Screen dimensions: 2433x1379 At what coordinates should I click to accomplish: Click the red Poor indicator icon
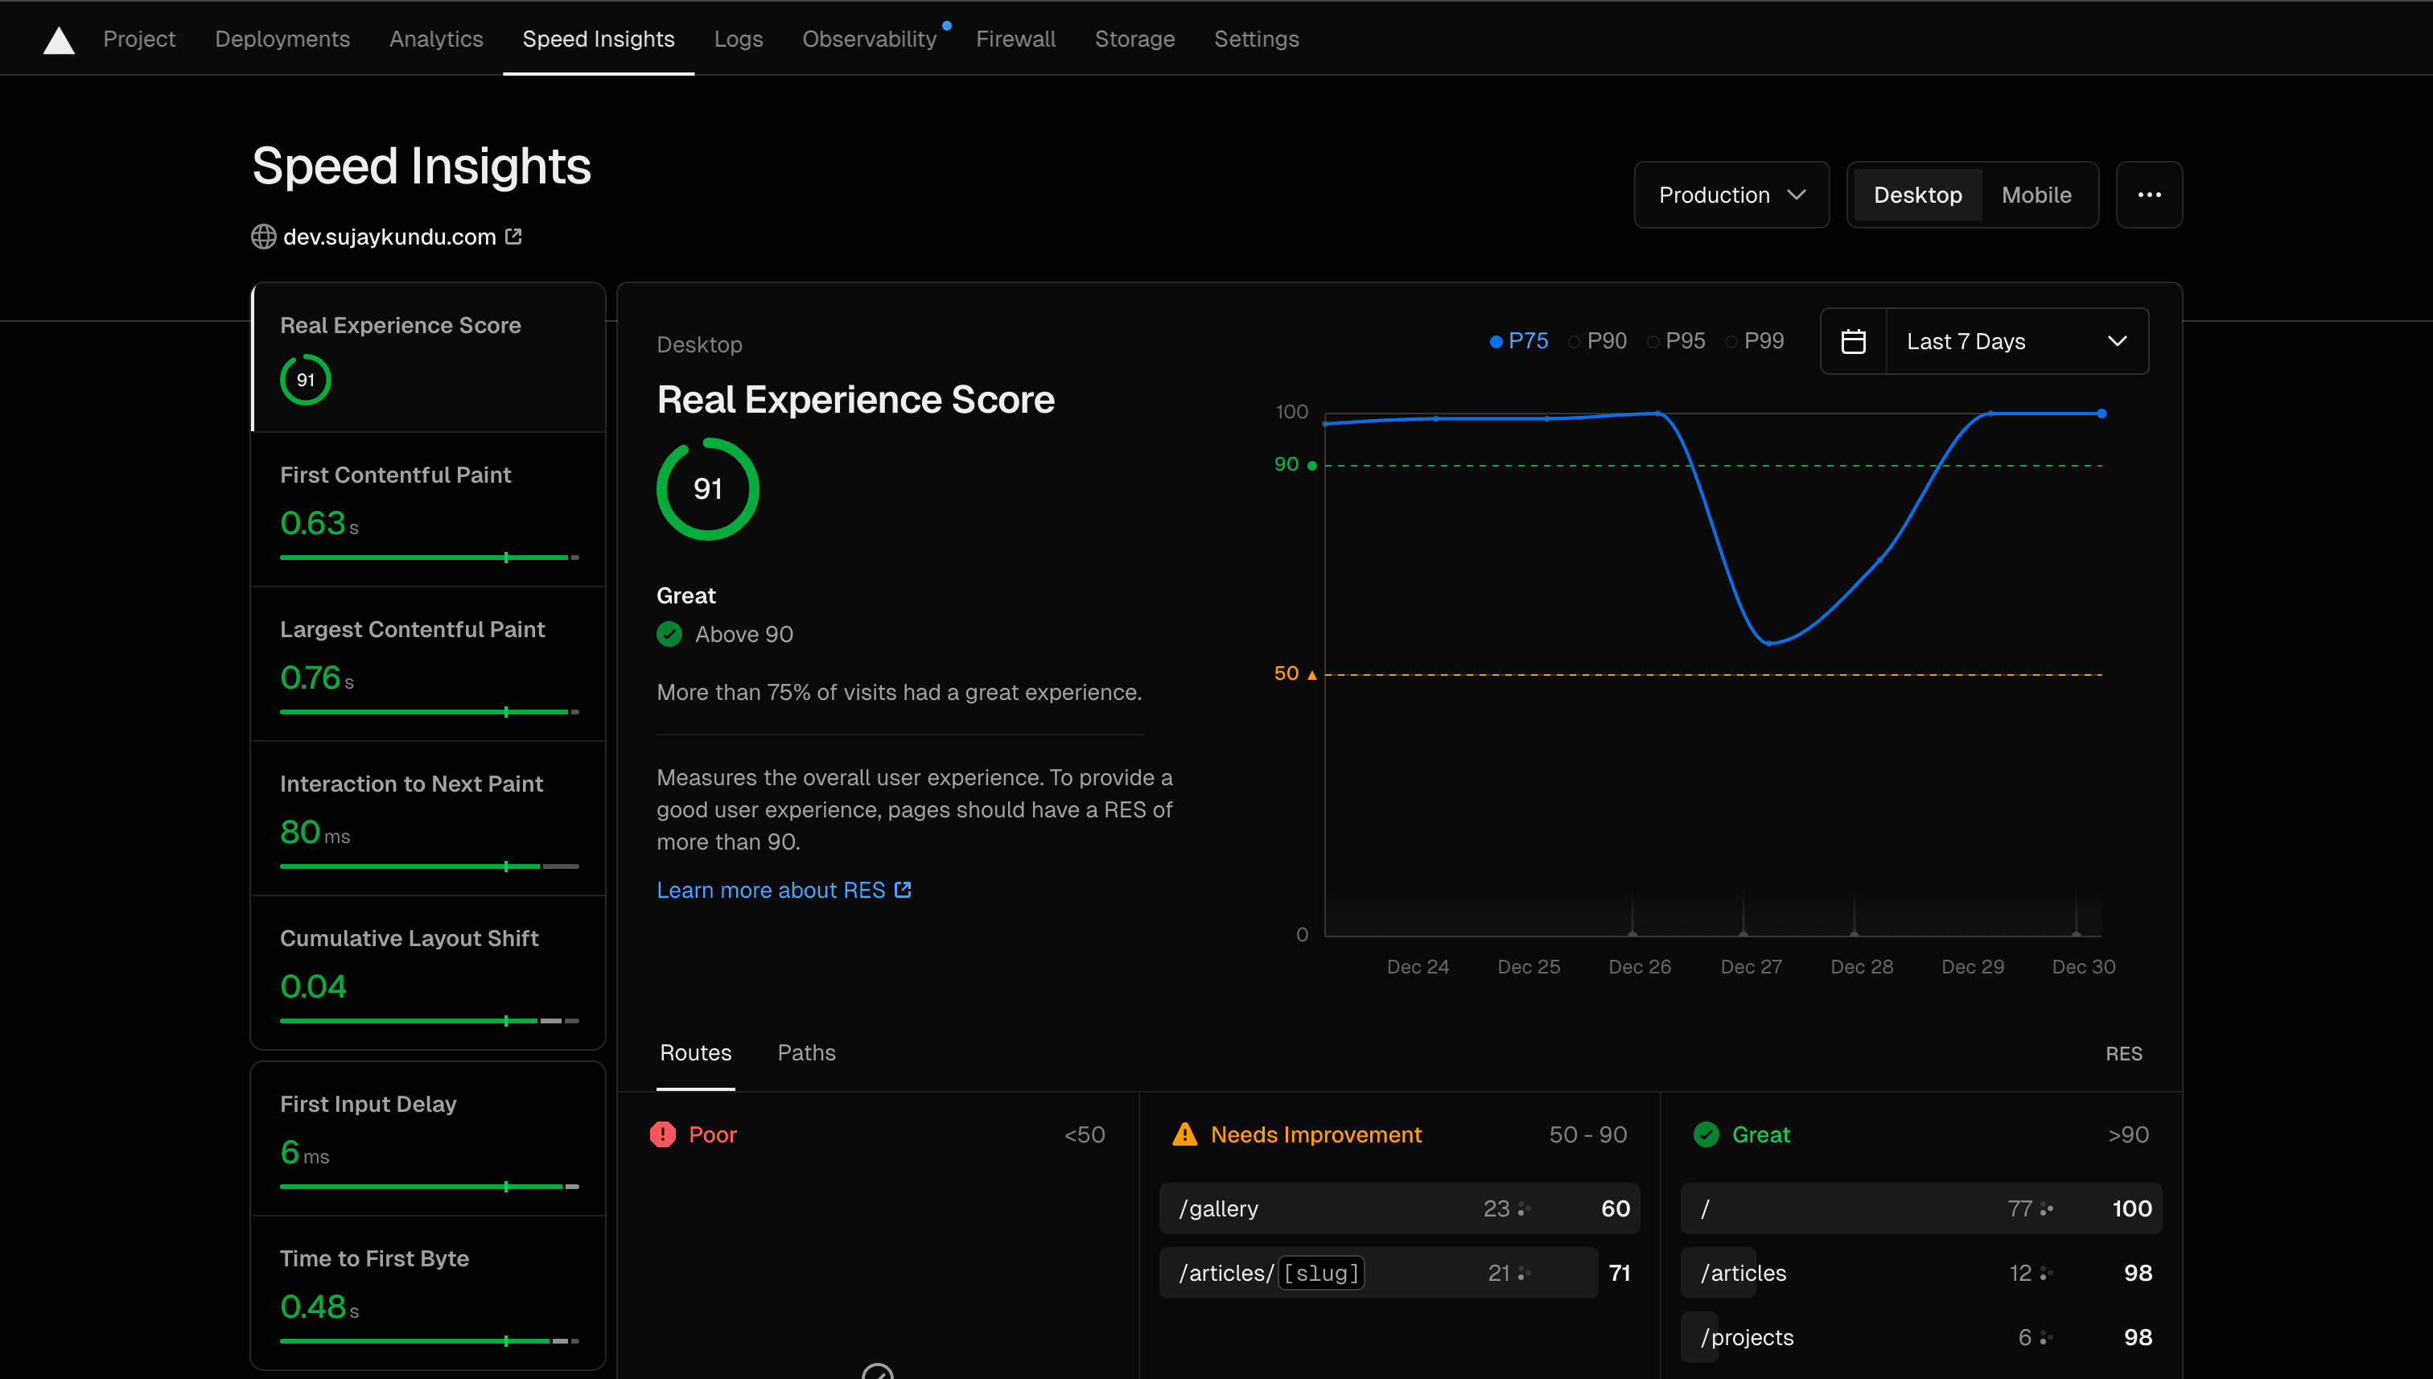(663, 1134)
